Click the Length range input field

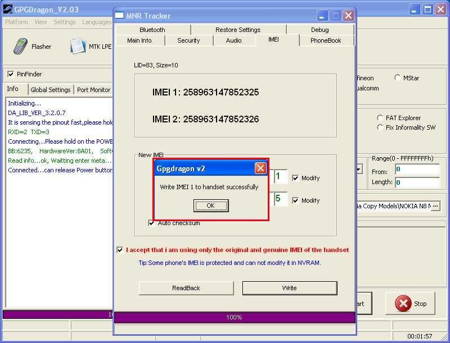(417, 182)
